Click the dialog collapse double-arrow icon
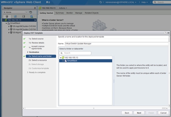 pos(168,33)
